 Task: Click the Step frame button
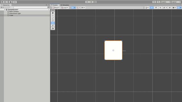coord(95,2)
